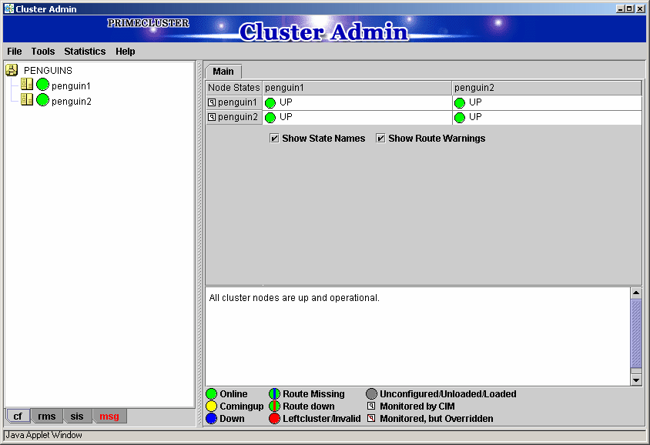The width and height of the screenshot is (650, 445).
Task: Minimize the Cluster Admin window
Action: pos(620,8)
